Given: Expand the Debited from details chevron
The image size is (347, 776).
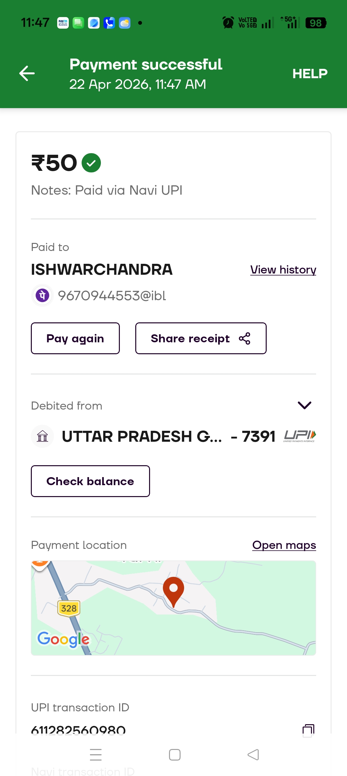Looking at the screenshot, I should (304, 405).
